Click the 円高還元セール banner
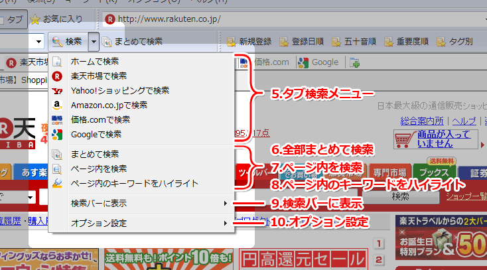Viewport: 487px width, 270px height. [x=303, y=259]
